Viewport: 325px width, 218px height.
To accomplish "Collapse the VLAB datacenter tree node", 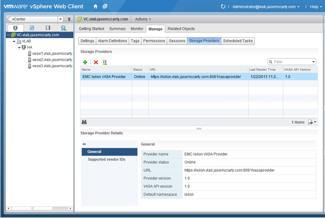I will [14, 41].
